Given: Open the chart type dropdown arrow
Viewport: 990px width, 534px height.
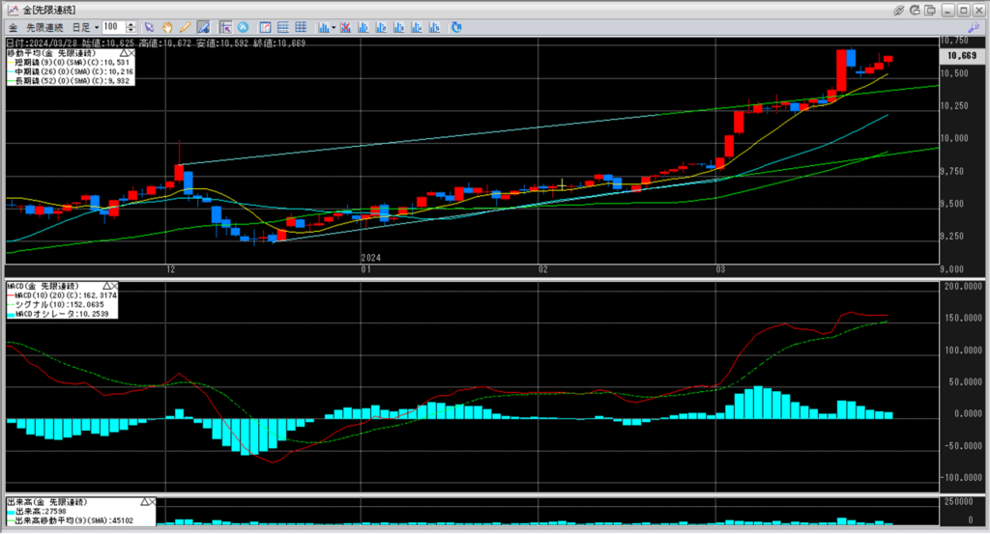Looking at the screenshot, I should click(334, 26).
